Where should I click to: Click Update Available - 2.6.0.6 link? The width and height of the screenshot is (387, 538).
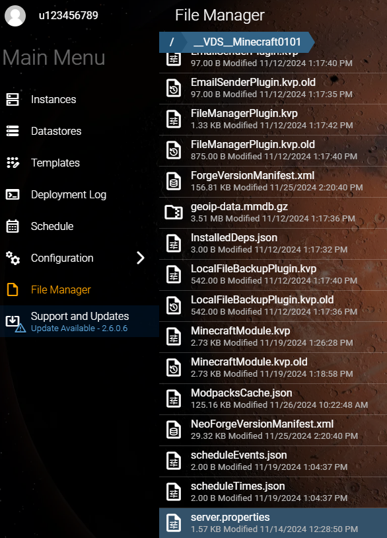click(79, 328)
